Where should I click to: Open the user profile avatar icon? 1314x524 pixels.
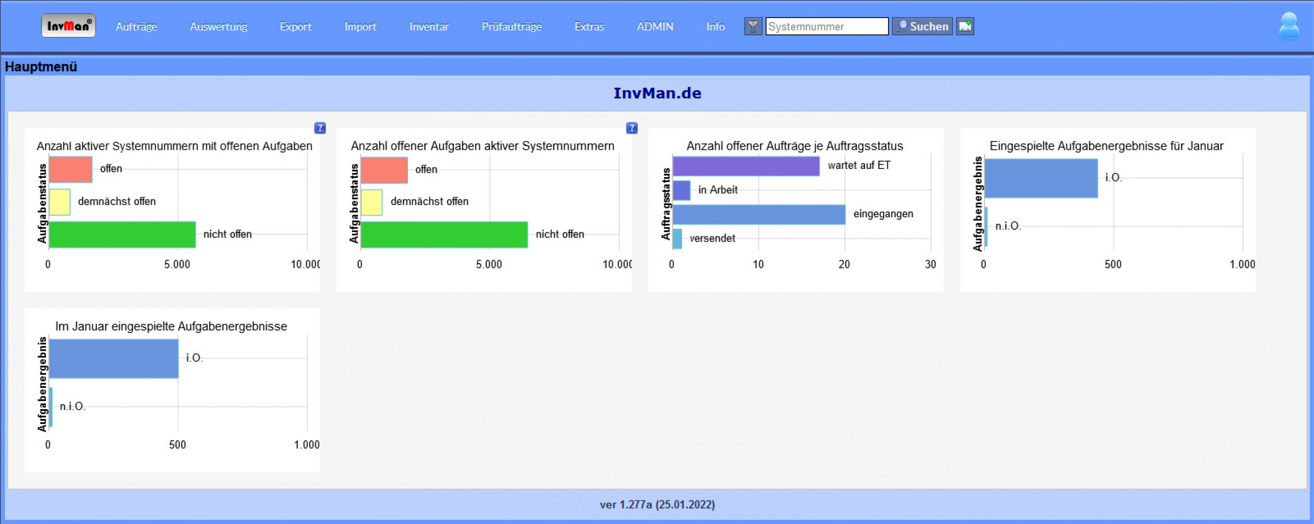(x=1289, y=26)
